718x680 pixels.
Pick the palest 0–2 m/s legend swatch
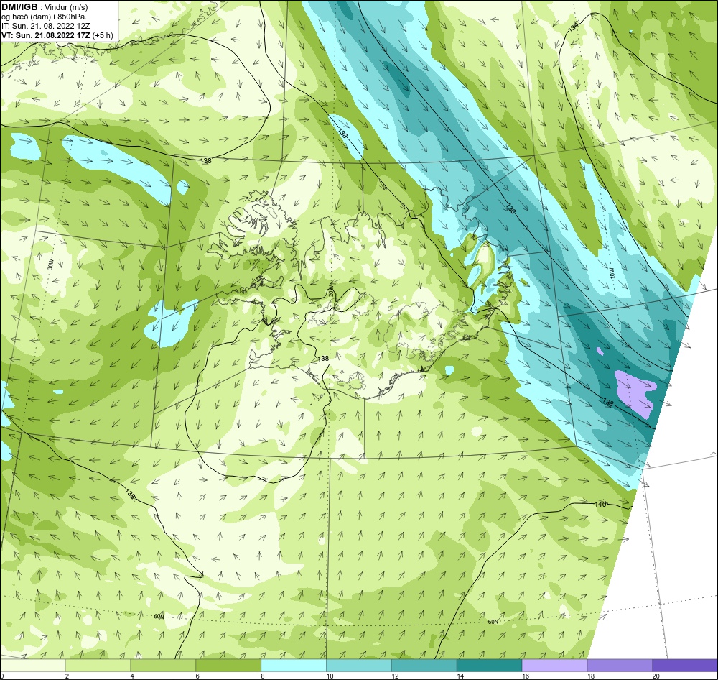(33, 664)
